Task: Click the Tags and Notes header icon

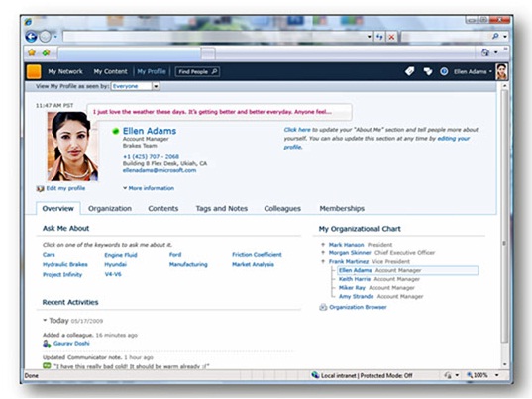Action: 428,71
